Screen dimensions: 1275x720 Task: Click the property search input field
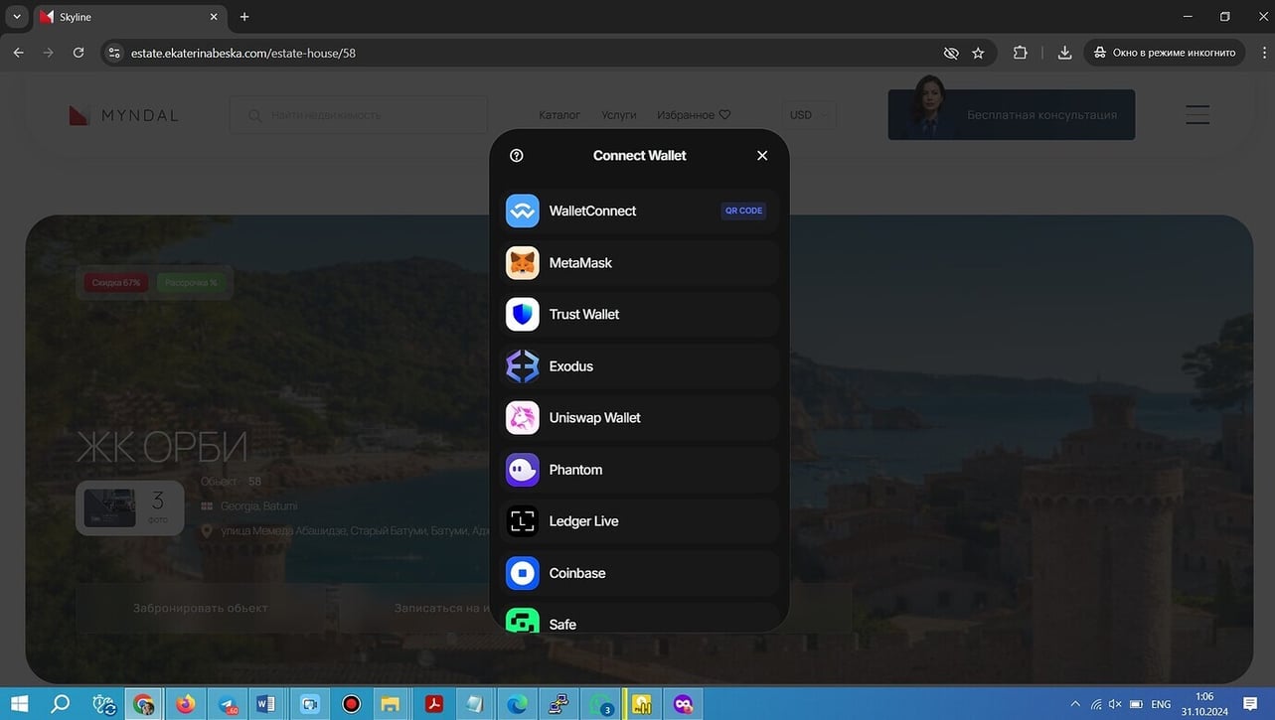click(x=368, y=115)
